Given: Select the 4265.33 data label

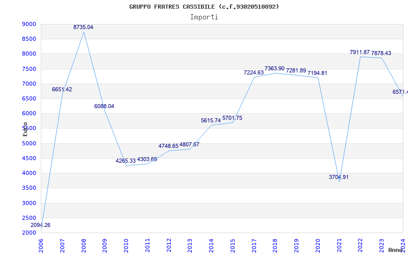Looking at the screenshot, I should [x=125, y=161].
